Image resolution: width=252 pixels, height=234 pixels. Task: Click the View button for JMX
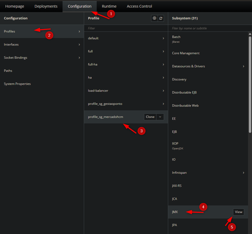(x=238, y=212)
